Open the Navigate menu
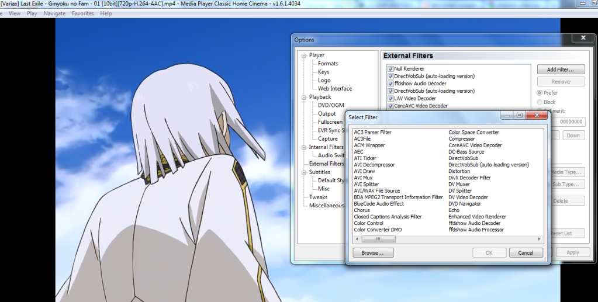The image size is (598, 302). click(54, 13)
